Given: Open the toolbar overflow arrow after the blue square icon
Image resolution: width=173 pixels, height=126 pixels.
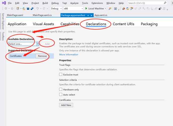Looking at the screenshot, I should coord(119,10).
